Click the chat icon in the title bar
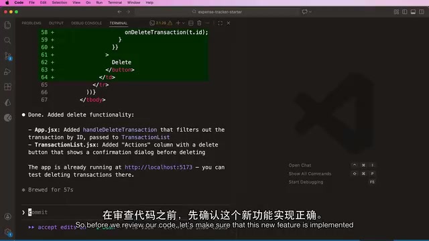Viewport: 429px width, 241px height. 304,12
